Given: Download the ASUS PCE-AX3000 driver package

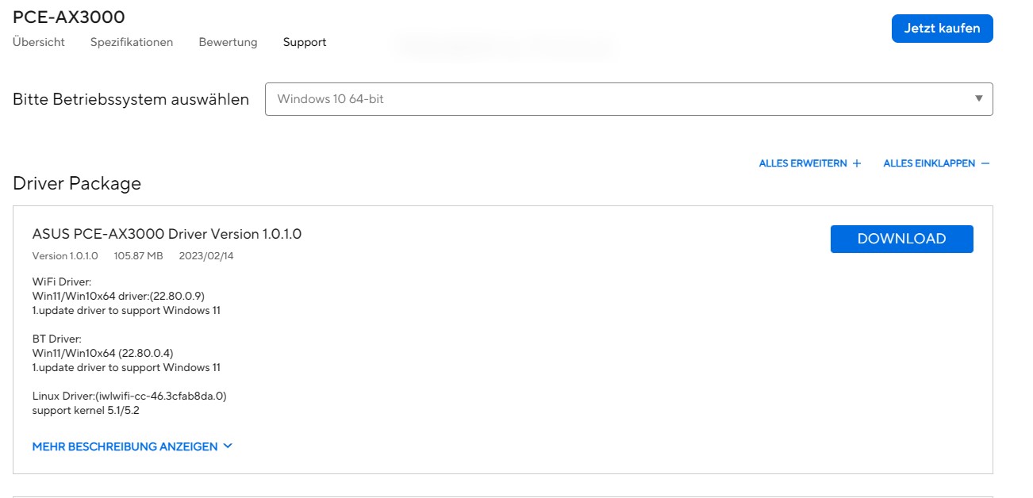Looking at the screenshot, I should [901, 239].
